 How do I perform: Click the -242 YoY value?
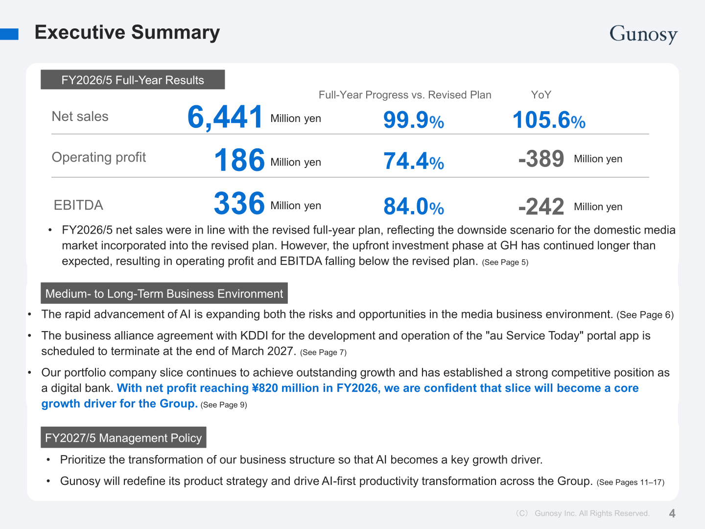pos(541,206)
